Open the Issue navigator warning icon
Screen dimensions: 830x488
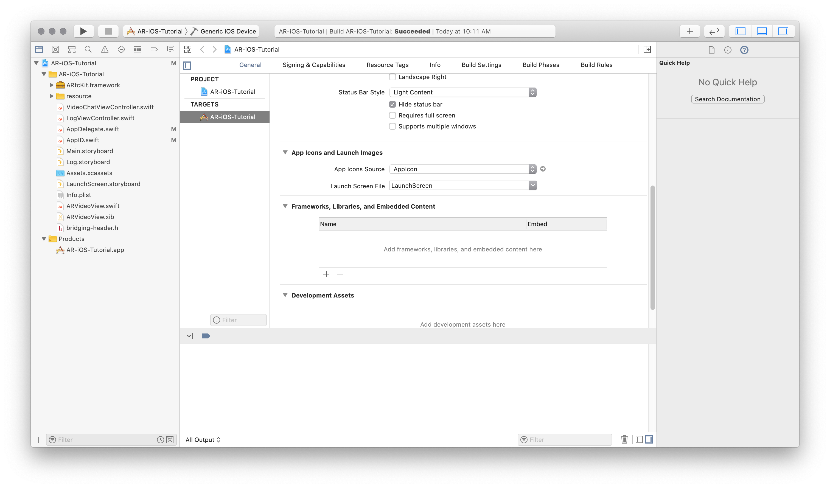105,49
